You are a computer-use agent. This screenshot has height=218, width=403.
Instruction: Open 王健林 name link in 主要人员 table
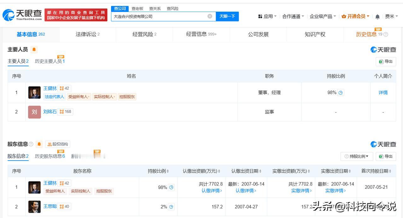click(50, 88)
